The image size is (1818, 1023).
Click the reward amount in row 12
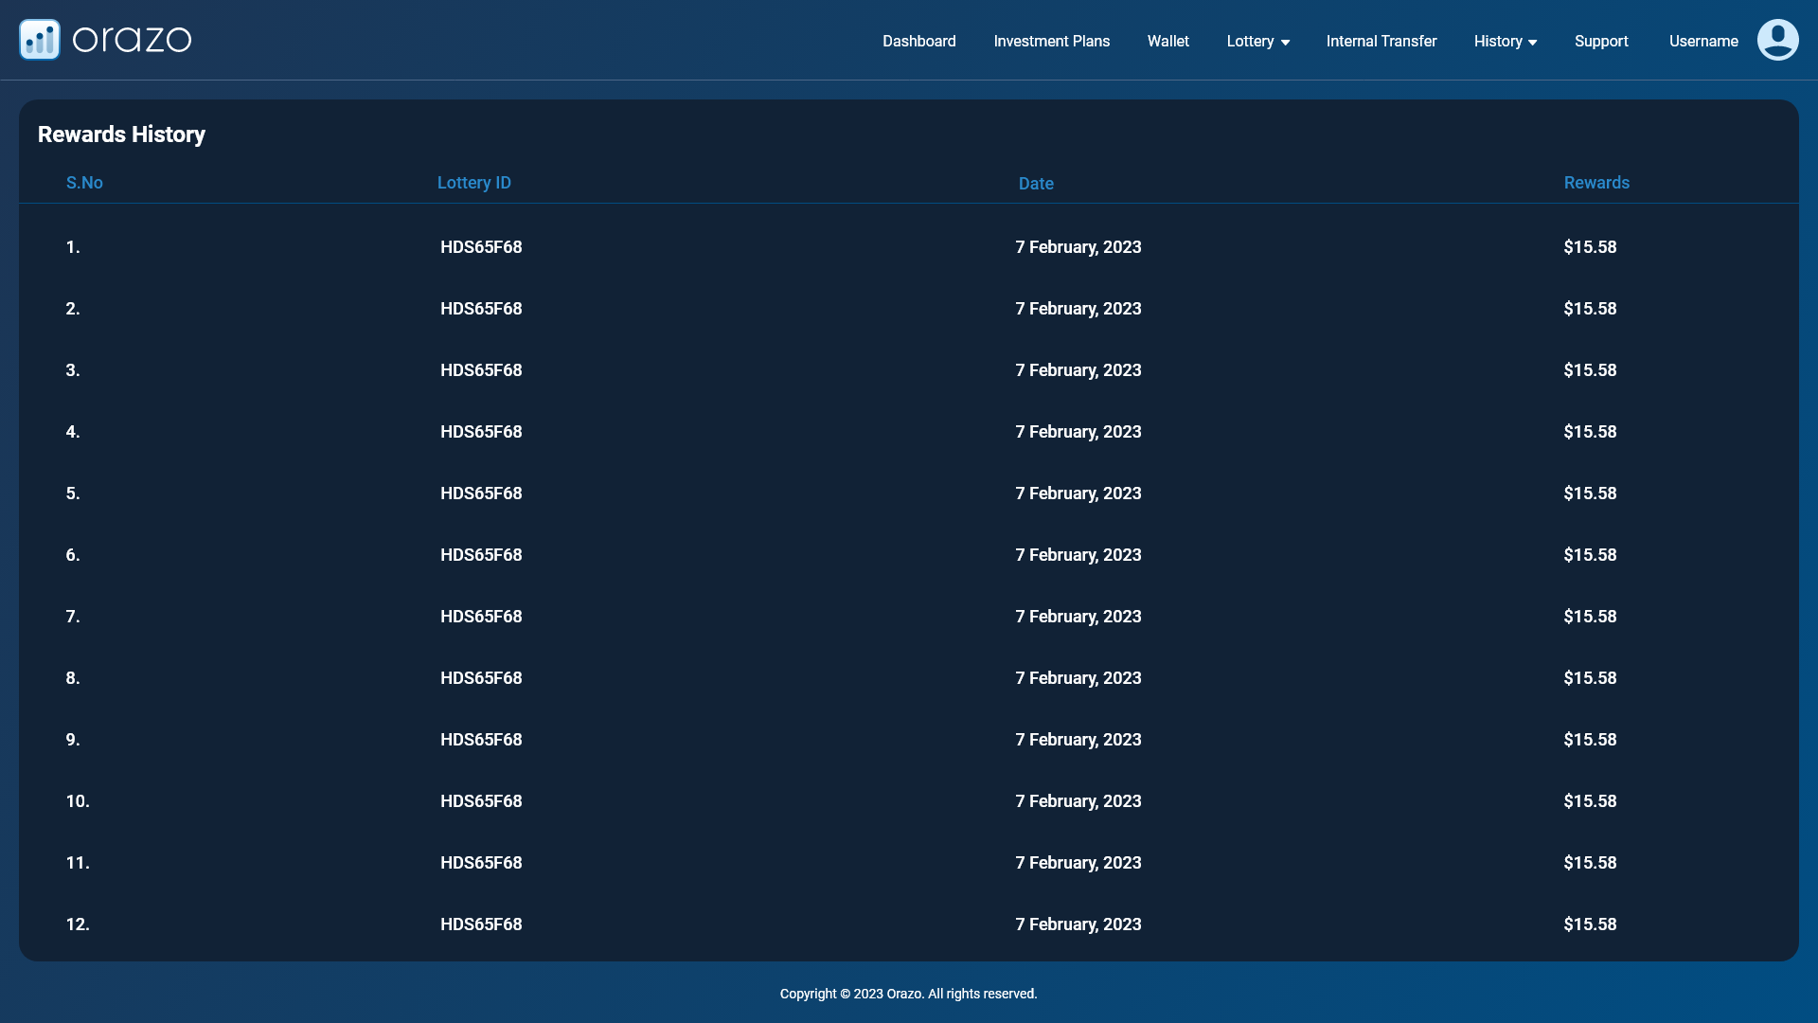(1589, 924)
